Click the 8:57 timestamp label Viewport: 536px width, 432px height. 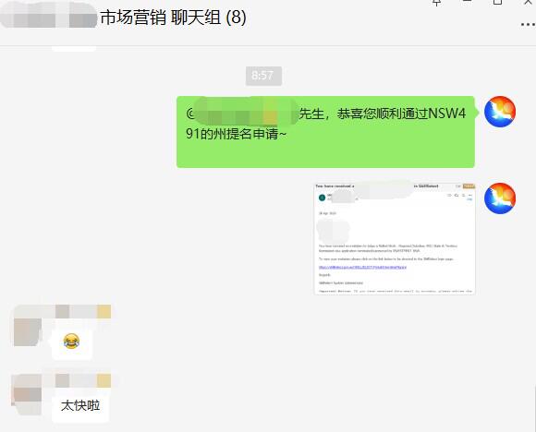[263, 76]
